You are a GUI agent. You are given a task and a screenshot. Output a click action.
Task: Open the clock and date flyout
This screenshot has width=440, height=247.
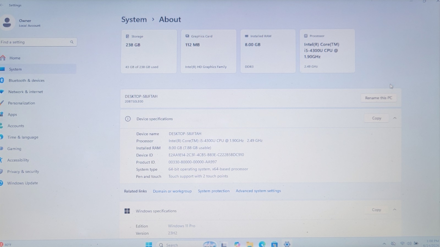point(431,243)
